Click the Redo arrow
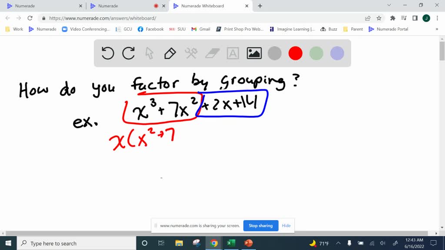 (129, 53)
